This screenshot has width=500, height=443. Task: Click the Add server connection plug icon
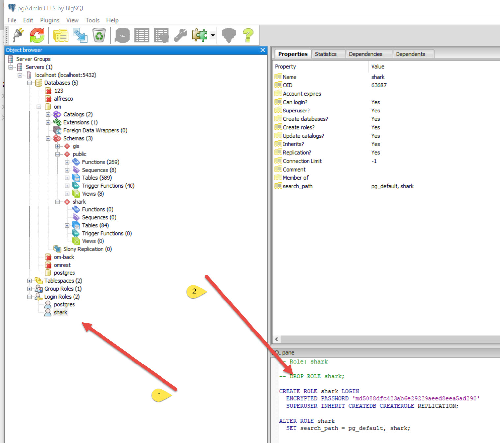(x=18, y=35)
